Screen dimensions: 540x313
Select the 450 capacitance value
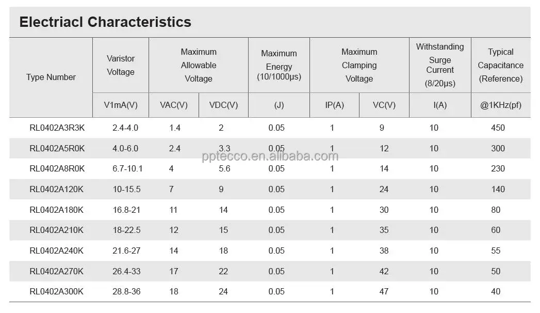click(x=498, y=128)
